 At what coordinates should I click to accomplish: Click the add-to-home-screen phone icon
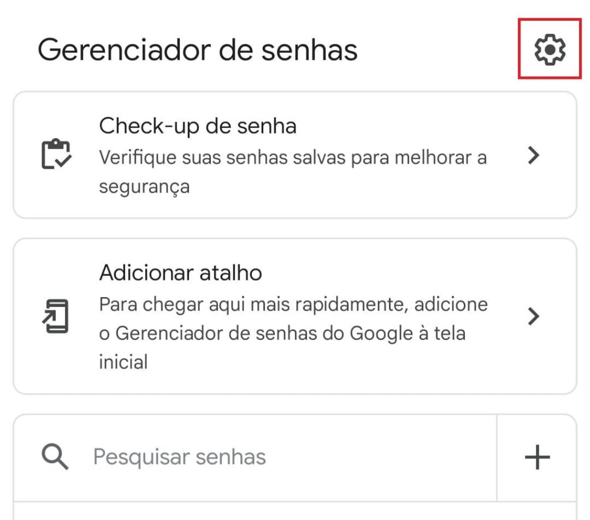click(x=56, y=316)
